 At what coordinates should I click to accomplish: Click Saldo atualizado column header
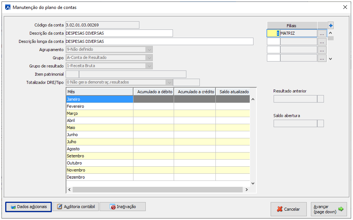233,92
